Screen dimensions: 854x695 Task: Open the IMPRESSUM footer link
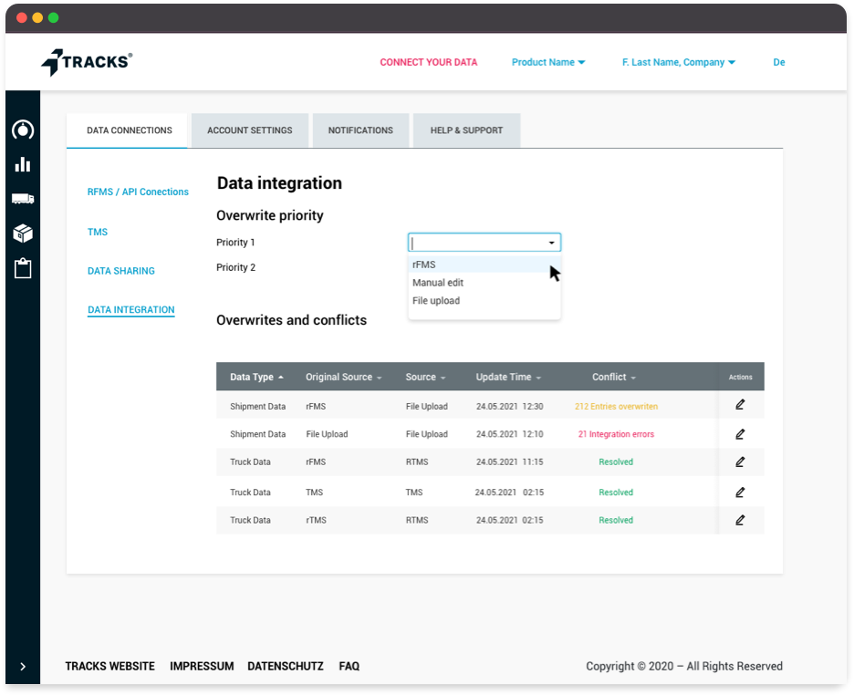pos(202,666)
